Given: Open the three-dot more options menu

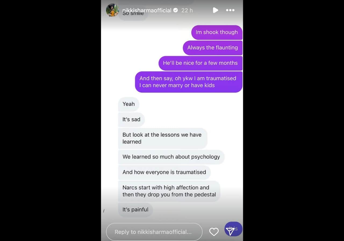Looking at the screenshot, I should [230, 10].
